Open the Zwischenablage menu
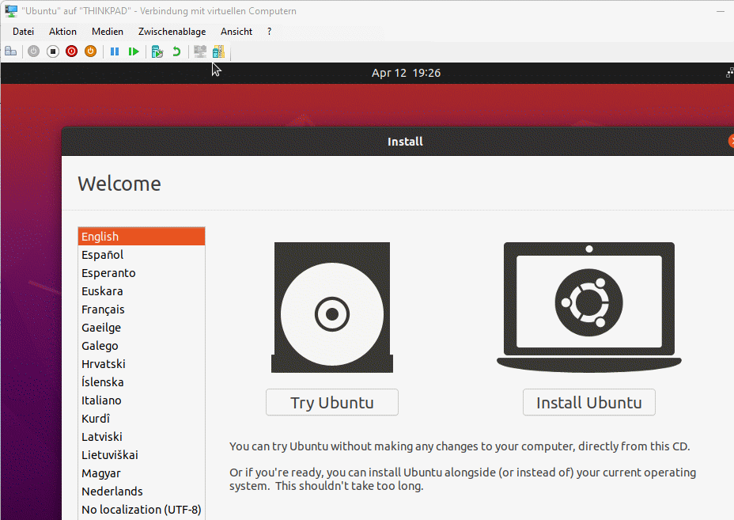The height and width of the screenshot is (520, 734). [x=172, y=32]
